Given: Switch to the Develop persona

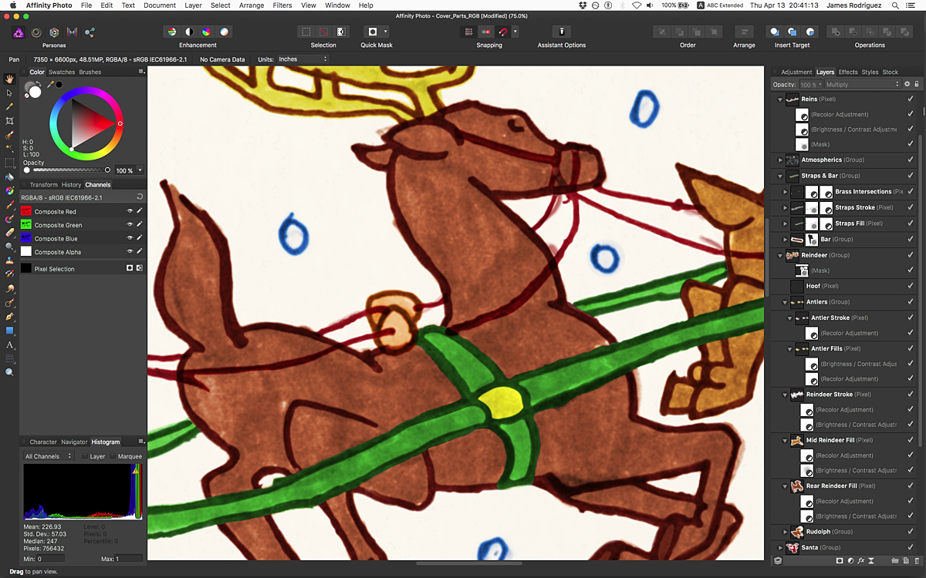Looking at the screenshot, I should click(54, 32).
